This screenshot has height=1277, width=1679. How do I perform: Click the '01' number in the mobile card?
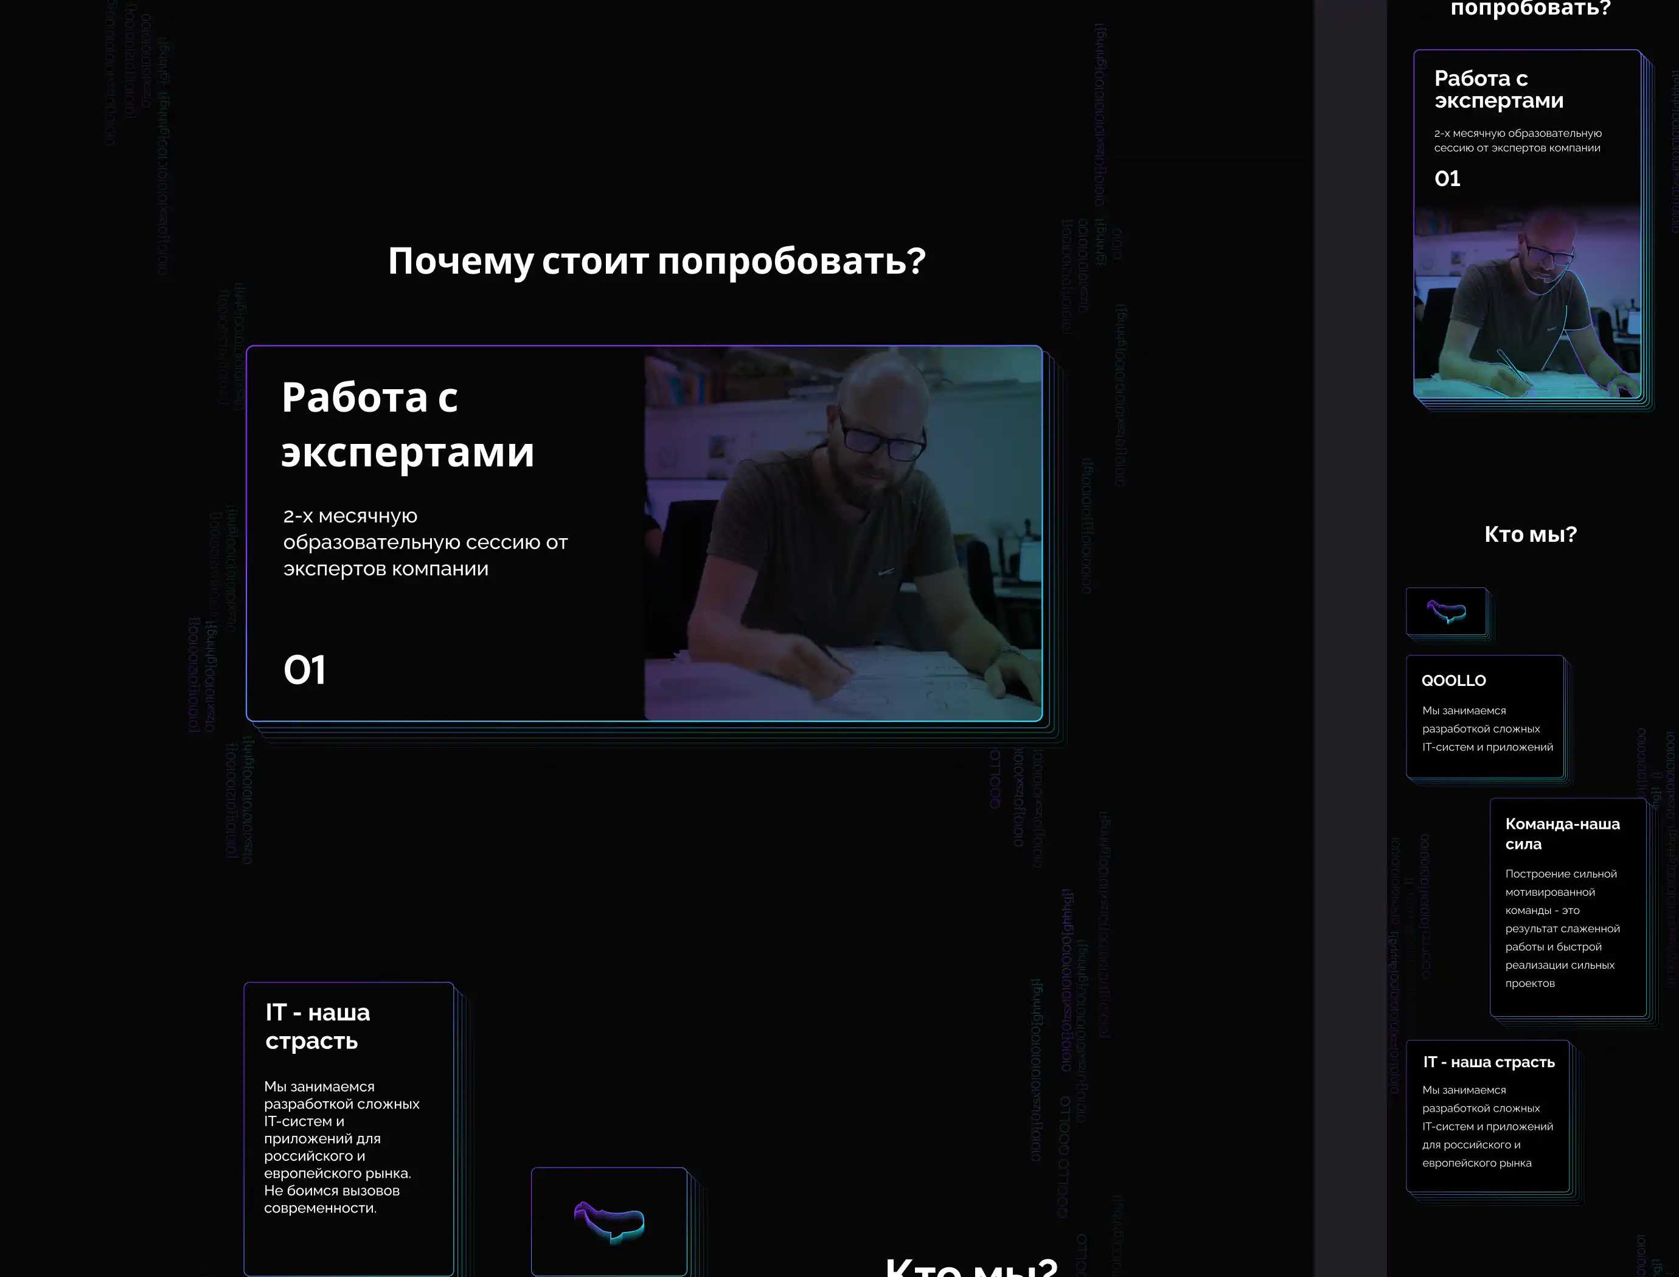click(1447, 179)
